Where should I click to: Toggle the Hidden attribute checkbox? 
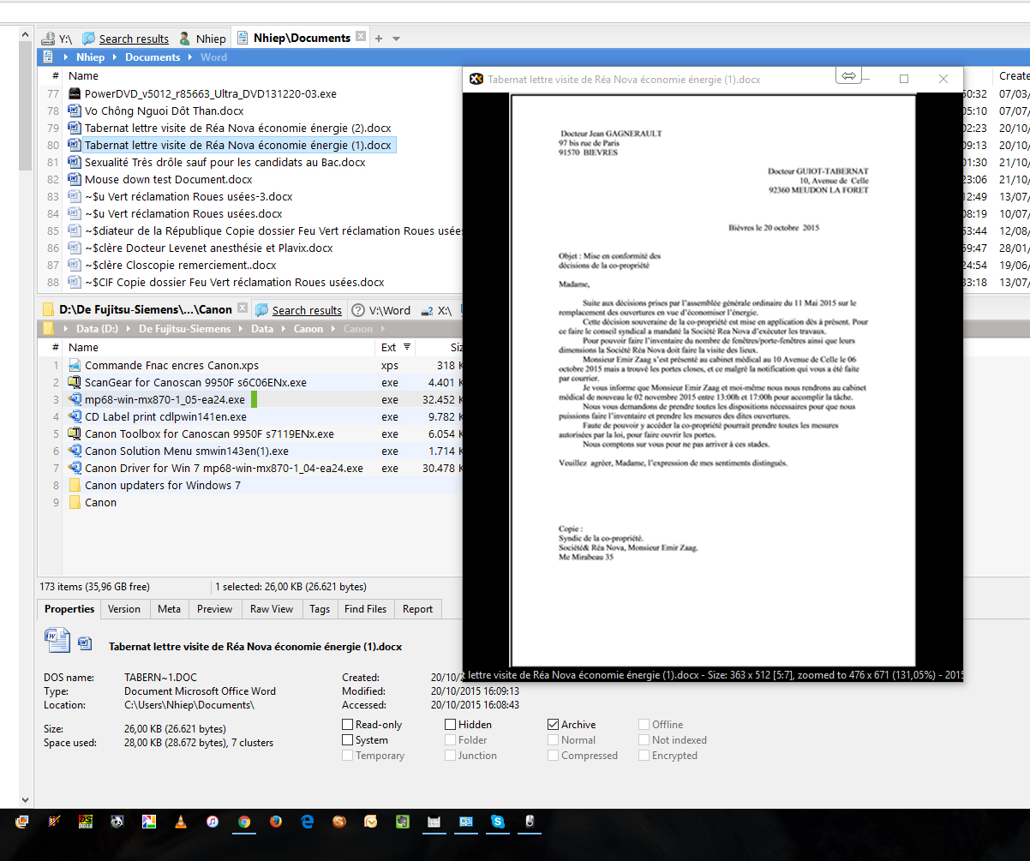pyautogui.click(x=451, y=725)
